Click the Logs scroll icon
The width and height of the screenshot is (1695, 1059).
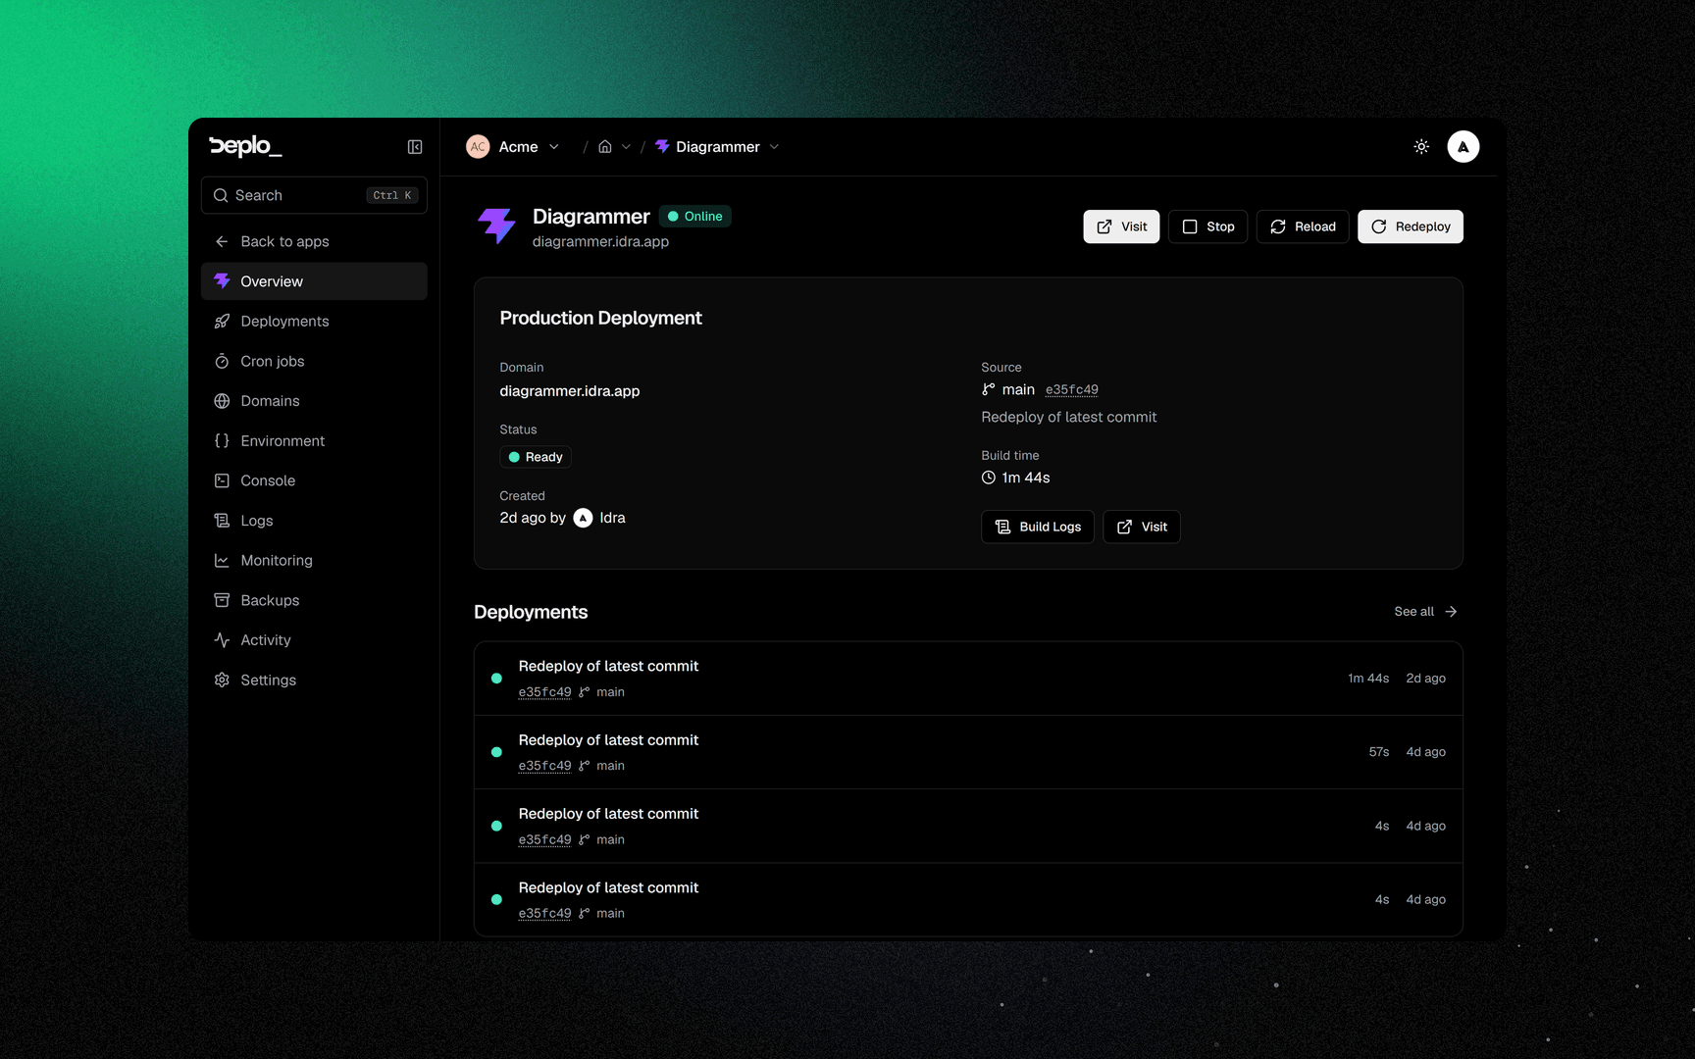coord(222,521)
